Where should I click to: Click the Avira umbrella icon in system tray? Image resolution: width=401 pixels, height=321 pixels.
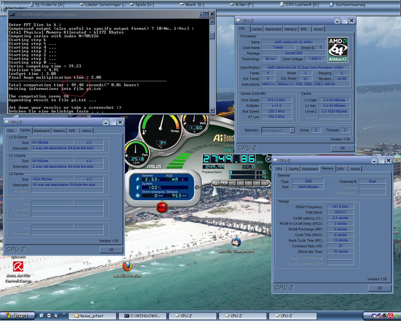pos(390,316)
